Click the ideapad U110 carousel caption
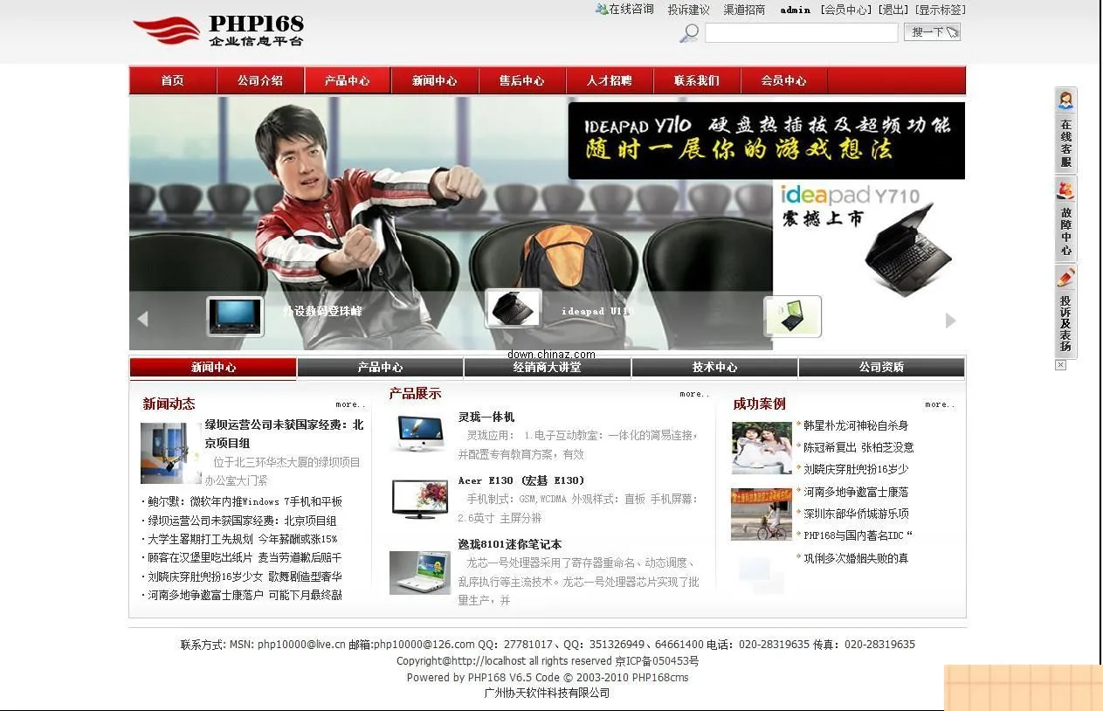 596,311
